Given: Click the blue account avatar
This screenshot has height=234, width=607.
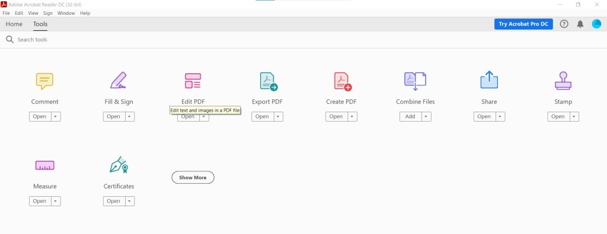Looking at the screenshot, I should coord(596,24).
